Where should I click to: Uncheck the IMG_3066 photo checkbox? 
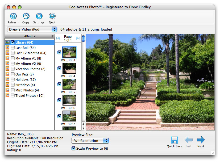(x=59, y=100)
